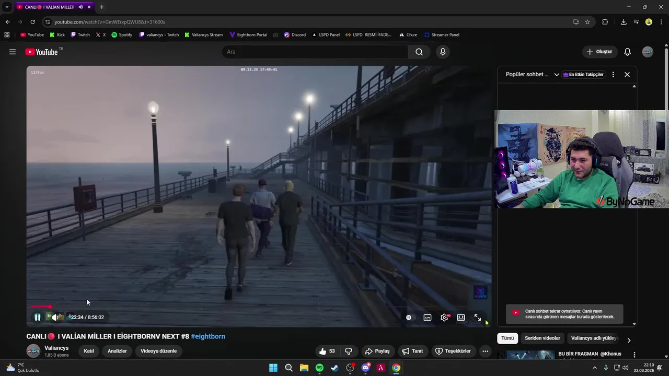Viewport: 669px width, 376px height.
Task: Open options for BU BİR FRAGMAN video
Action: pos(634,355)
